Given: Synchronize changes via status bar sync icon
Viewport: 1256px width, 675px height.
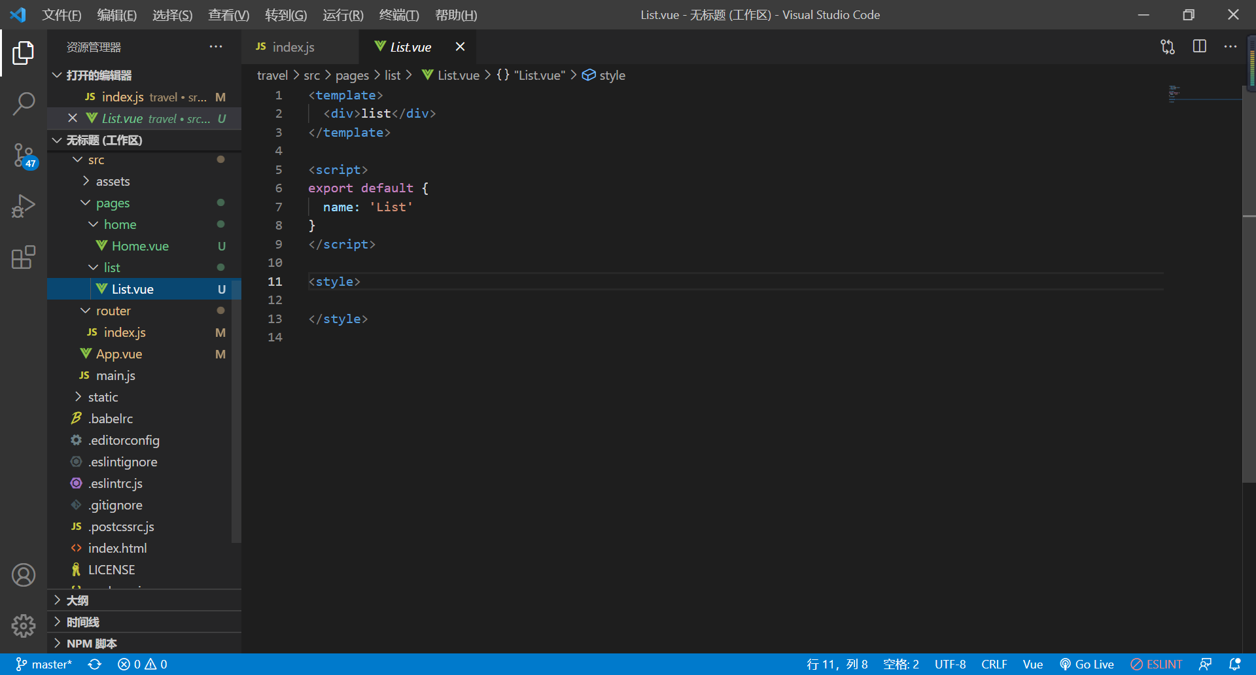Looking at the screenshot, I should click(x=95, y=664).
